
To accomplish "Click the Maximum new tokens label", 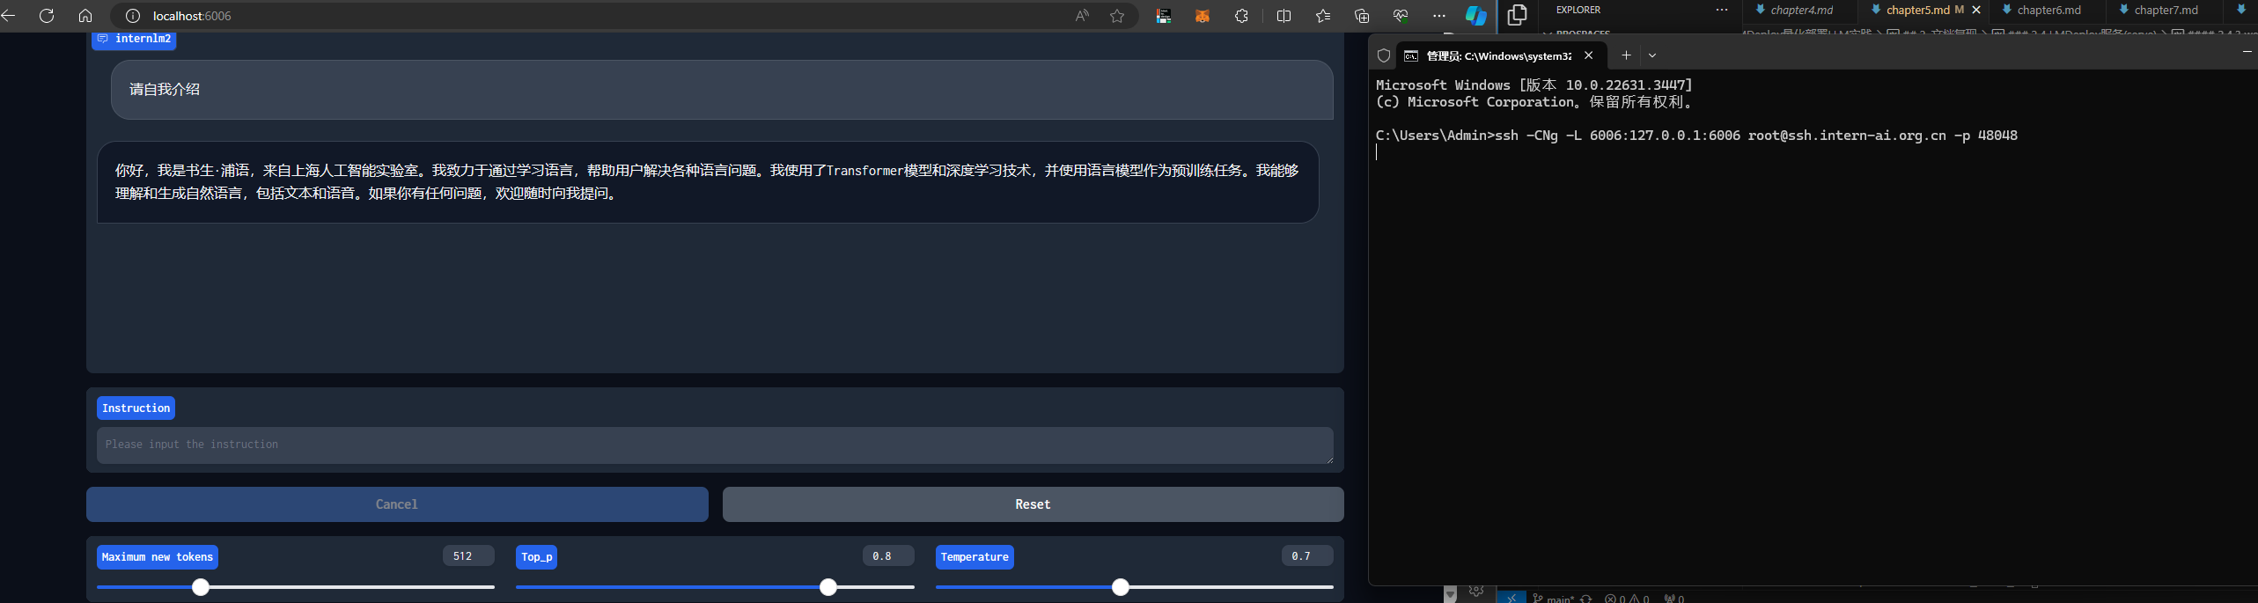I will [x=158, y=557].
